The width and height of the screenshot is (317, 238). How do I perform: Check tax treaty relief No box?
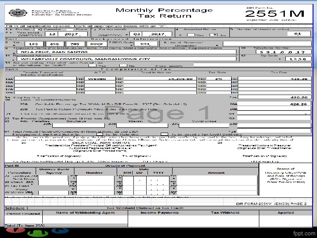tap(123, 66)
